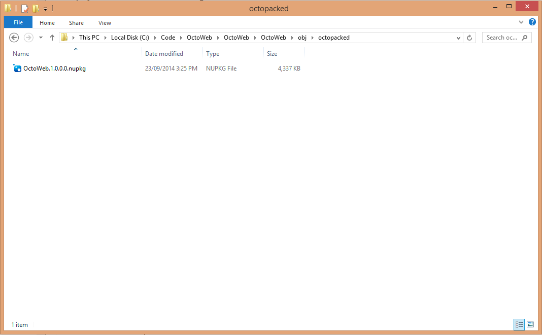Open the View ribbon tab
The width and height of the screenshot is (542, 335).
[x=105, y=22]
